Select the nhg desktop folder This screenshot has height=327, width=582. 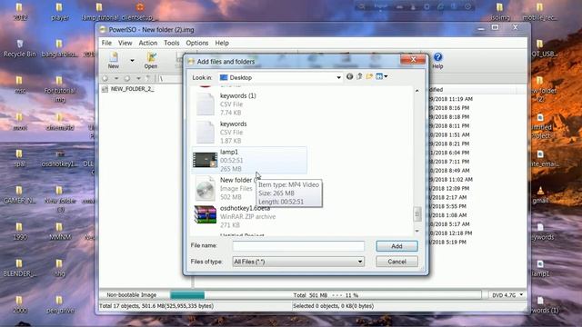pyautogui.click(x=59, y=269)
